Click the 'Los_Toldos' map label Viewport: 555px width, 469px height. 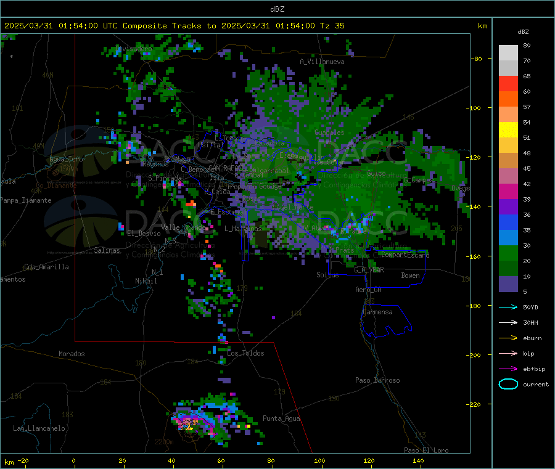click(245, 353)
